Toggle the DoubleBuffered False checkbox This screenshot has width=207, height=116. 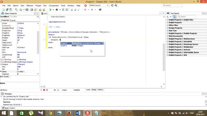(18, 28)
